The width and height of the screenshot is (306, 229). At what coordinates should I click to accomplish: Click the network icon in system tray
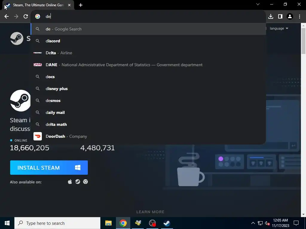[x=260, y=223]
